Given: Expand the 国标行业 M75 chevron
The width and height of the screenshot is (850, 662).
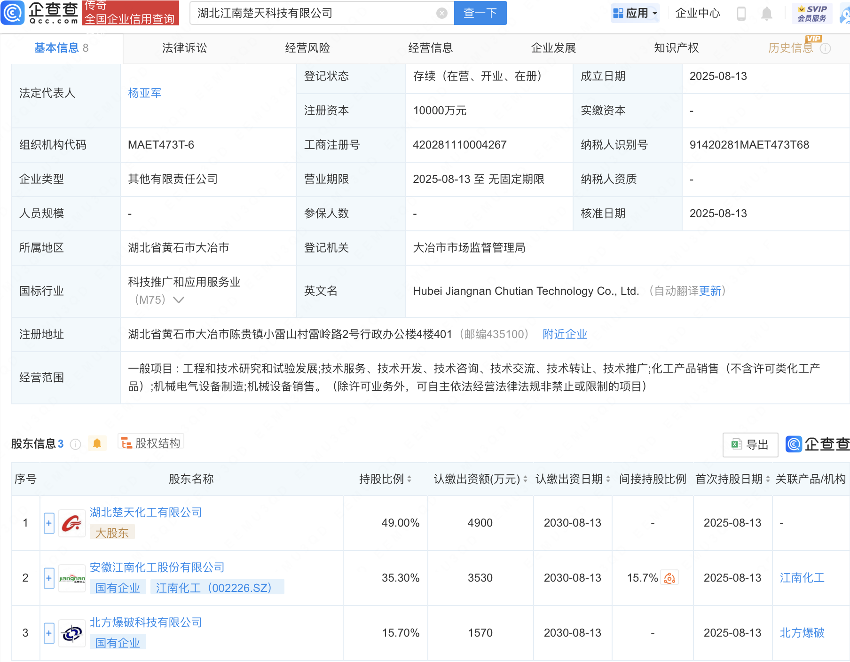Looking at the screenshot, I should tap(179, 300).
